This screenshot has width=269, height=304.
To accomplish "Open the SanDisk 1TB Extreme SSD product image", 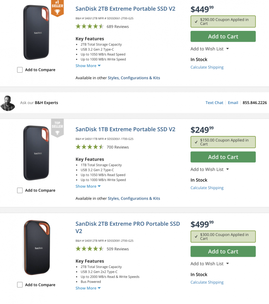I will [36, 153].
